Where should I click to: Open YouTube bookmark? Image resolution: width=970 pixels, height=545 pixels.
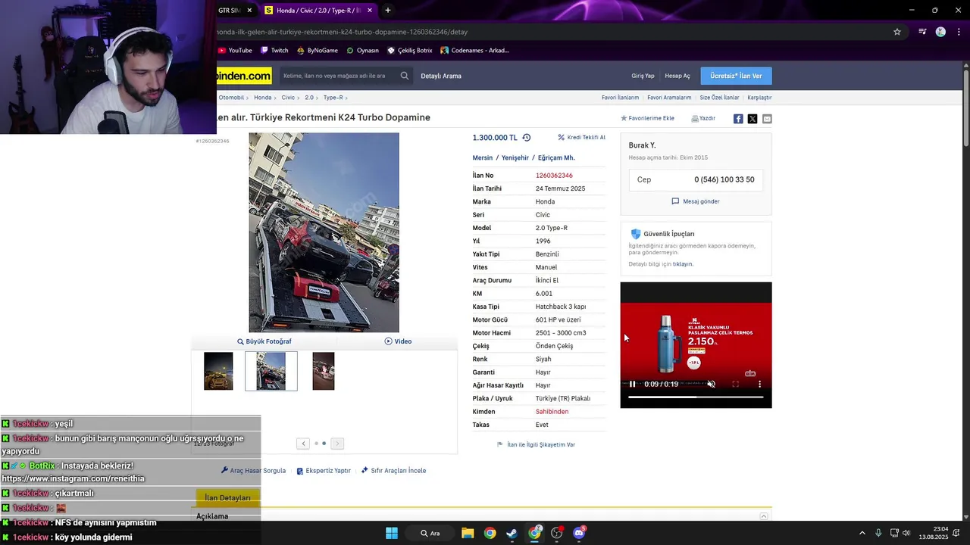click(x=235, y=51)
